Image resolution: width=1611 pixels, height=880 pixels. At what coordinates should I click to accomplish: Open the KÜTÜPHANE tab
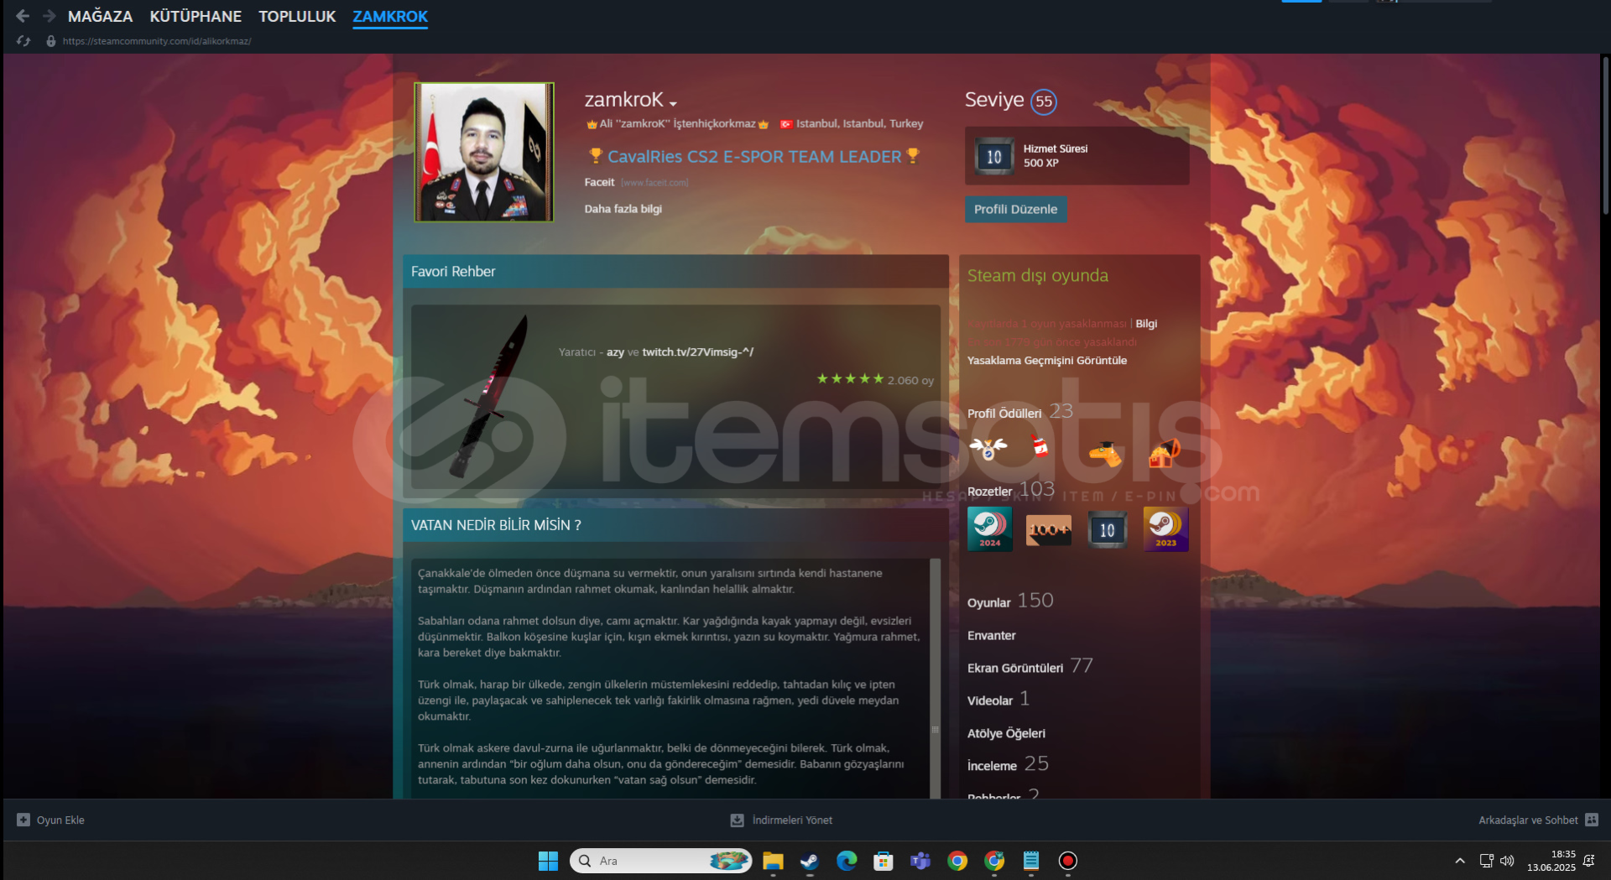196,16
